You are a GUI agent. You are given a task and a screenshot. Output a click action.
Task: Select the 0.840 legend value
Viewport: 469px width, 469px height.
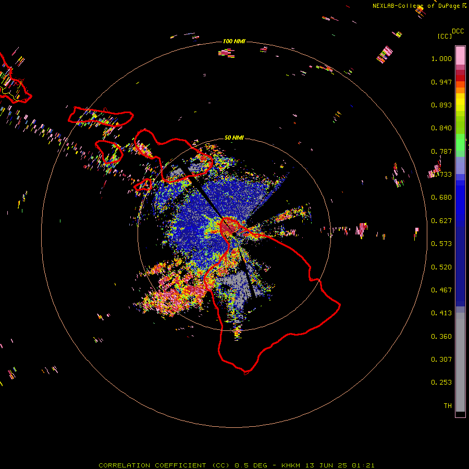point(441,128)
